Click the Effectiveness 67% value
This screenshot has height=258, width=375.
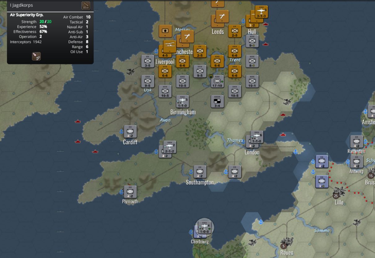[x=43, y=32]
